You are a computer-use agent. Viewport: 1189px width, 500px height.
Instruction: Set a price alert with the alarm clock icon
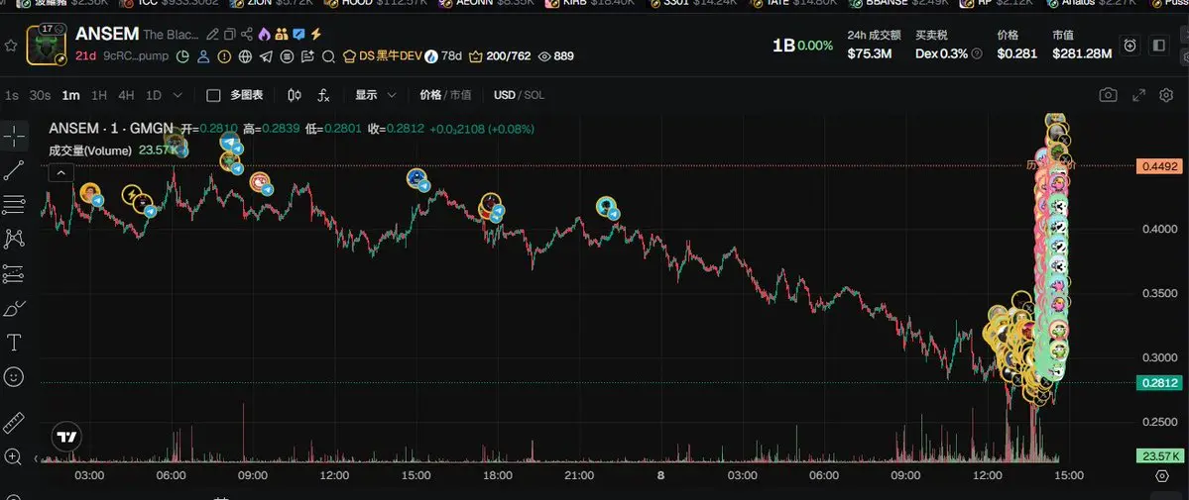pyautogui.click(x=1130, y=46)
